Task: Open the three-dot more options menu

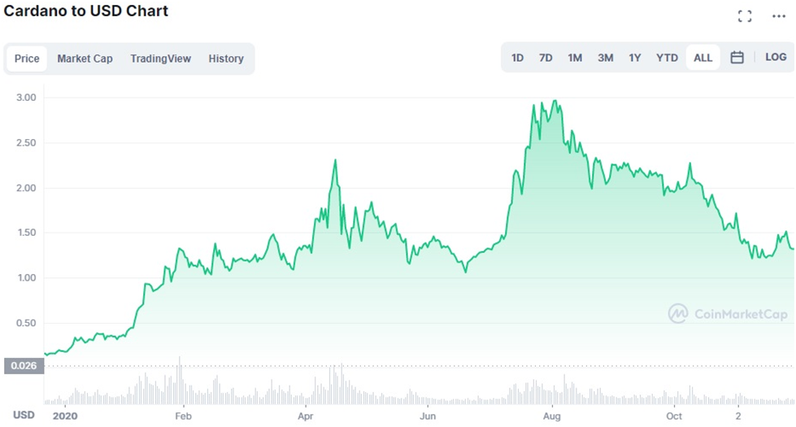Action: coord(779,16)
